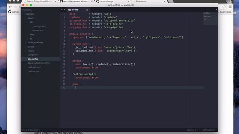Viewport: 239px width, 134px height.
Task: Close the accord/stylus.md tab
Action: click(92, 1)
